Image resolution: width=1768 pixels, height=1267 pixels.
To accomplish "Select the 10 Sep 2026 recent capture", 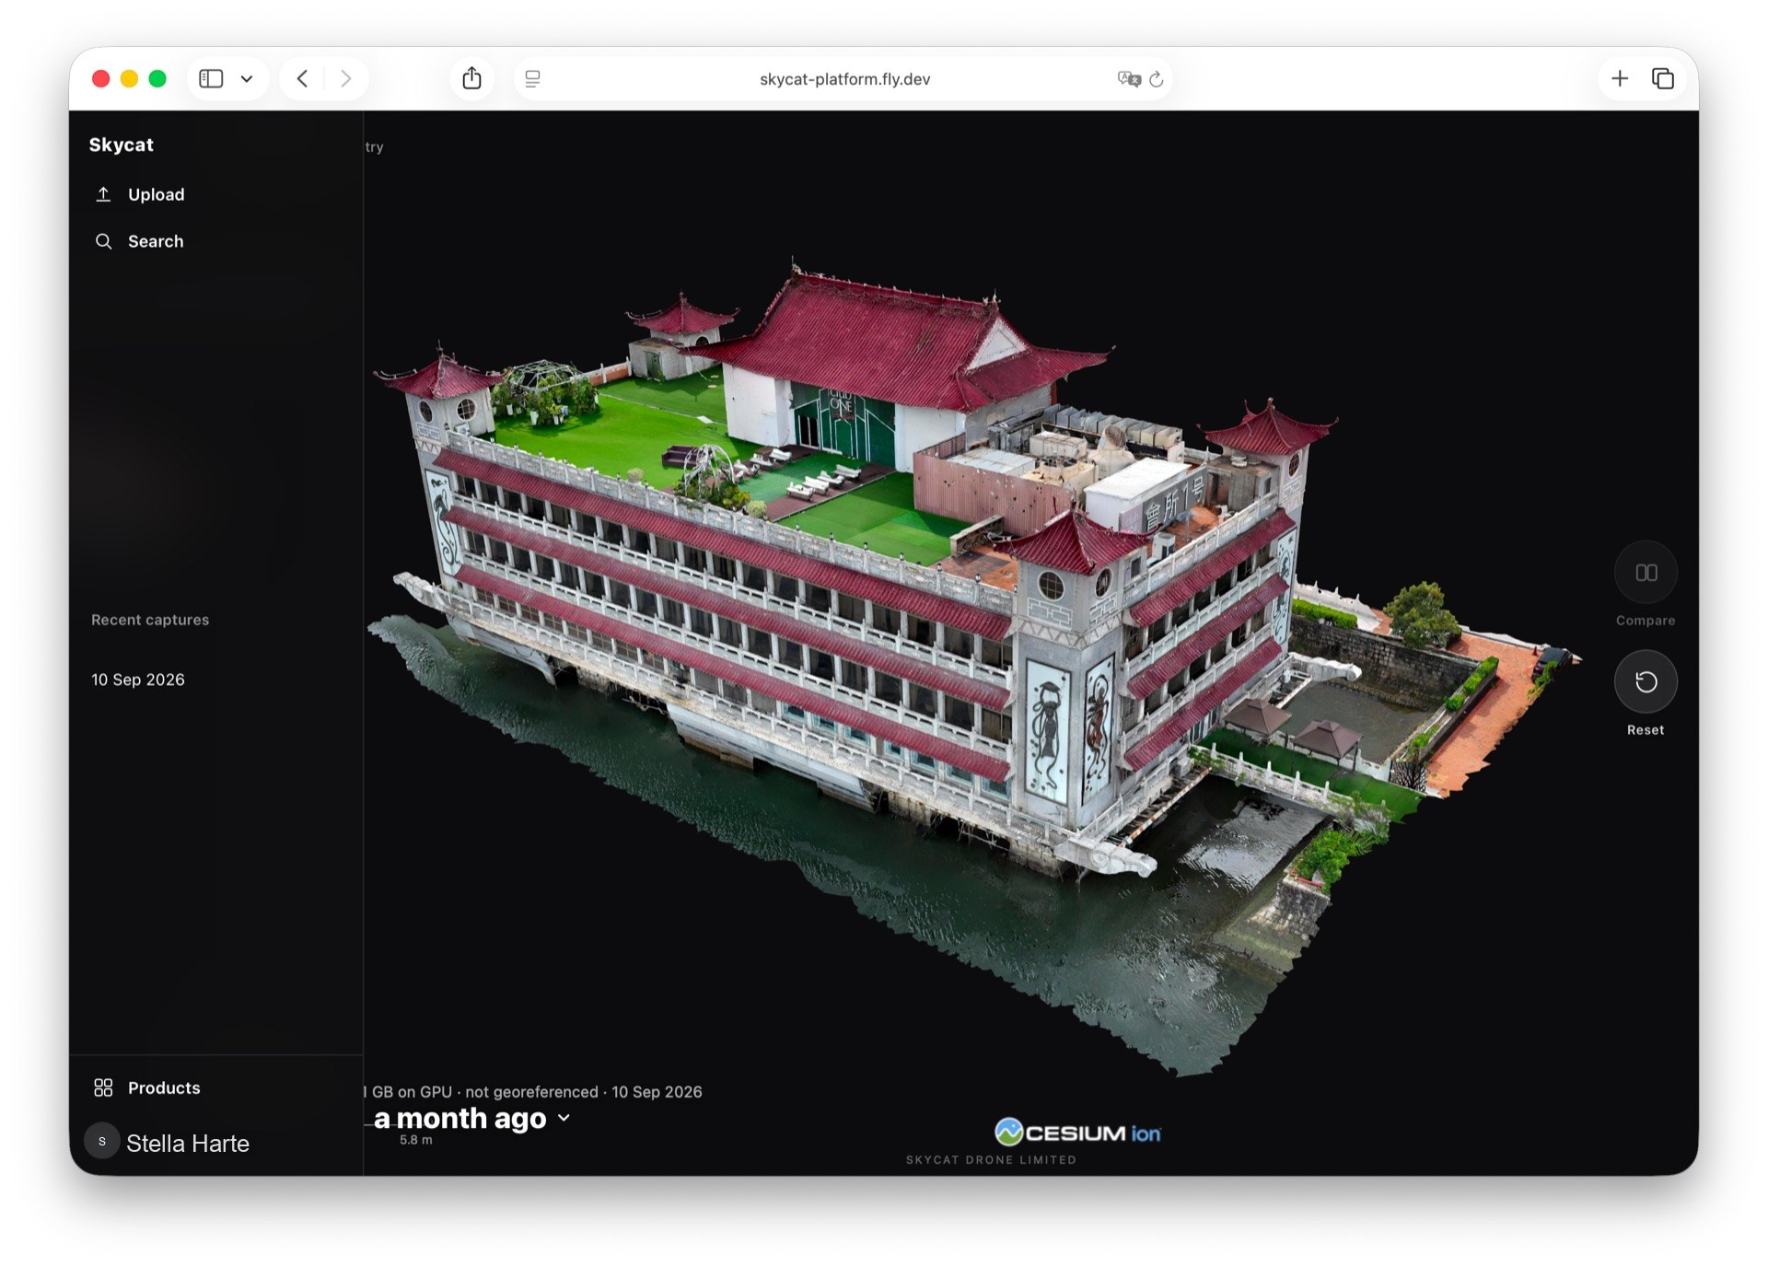I will click(x=138, y=680).
